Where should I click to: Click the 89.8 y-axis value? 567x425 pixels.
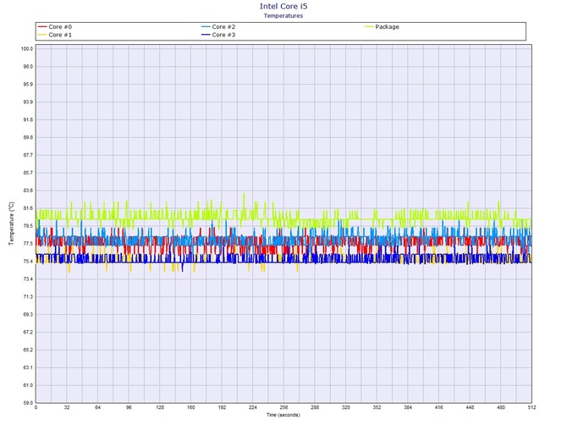click(28, 137)
